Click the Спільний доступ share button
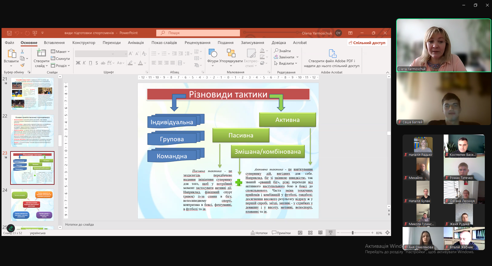Viewport: 492px width, 266px height. 367,43
